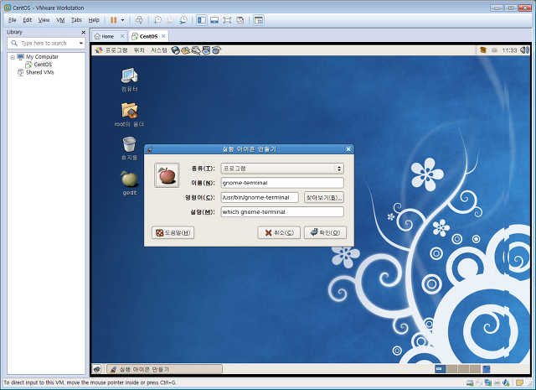Click the update notification icon in the GNOME panel
The width and height of the screenshot is (536, 390).
[483, 50]
